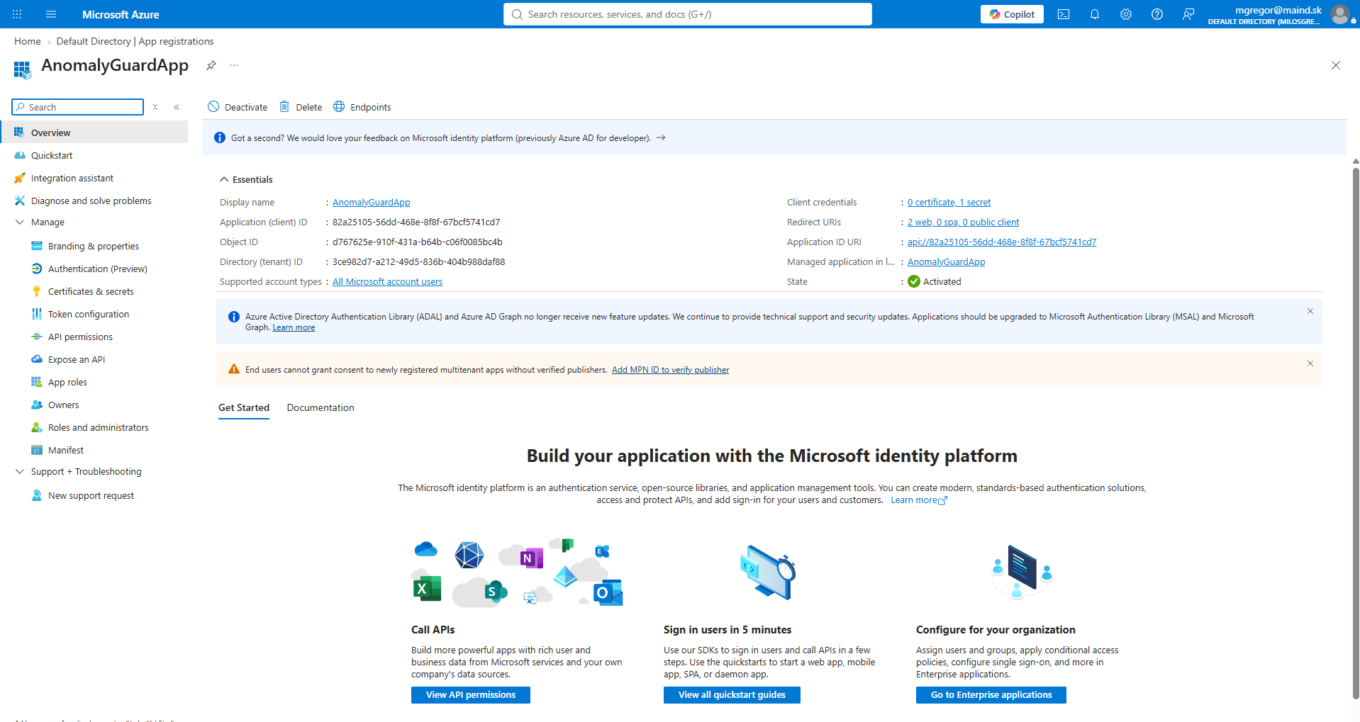Launch Cloud Shell from top bar
Viewport: 1360px width, 722px height.
tap(1064, 14)
